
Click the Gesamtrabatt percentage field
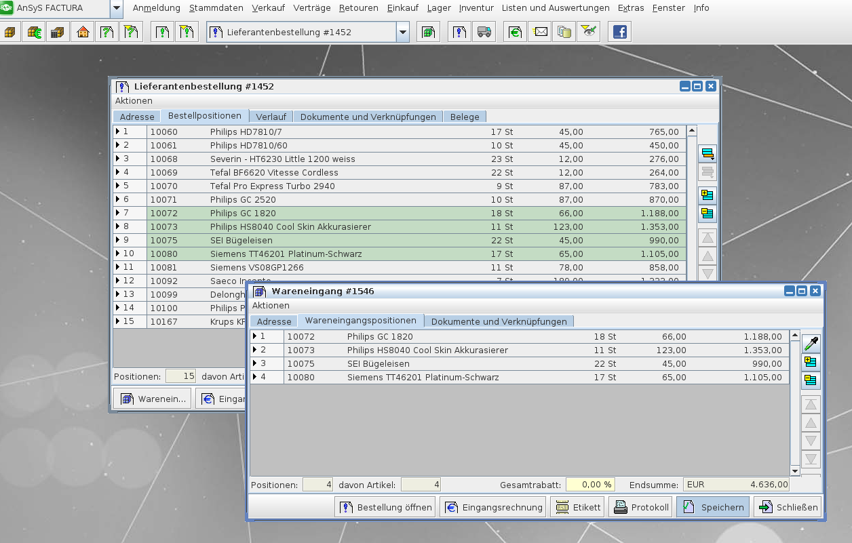point(590,485)
